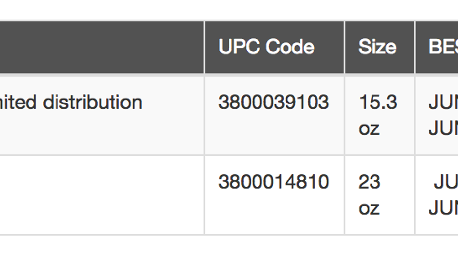
Task: Click the white space above the table
Action: [x=229, y=10]
